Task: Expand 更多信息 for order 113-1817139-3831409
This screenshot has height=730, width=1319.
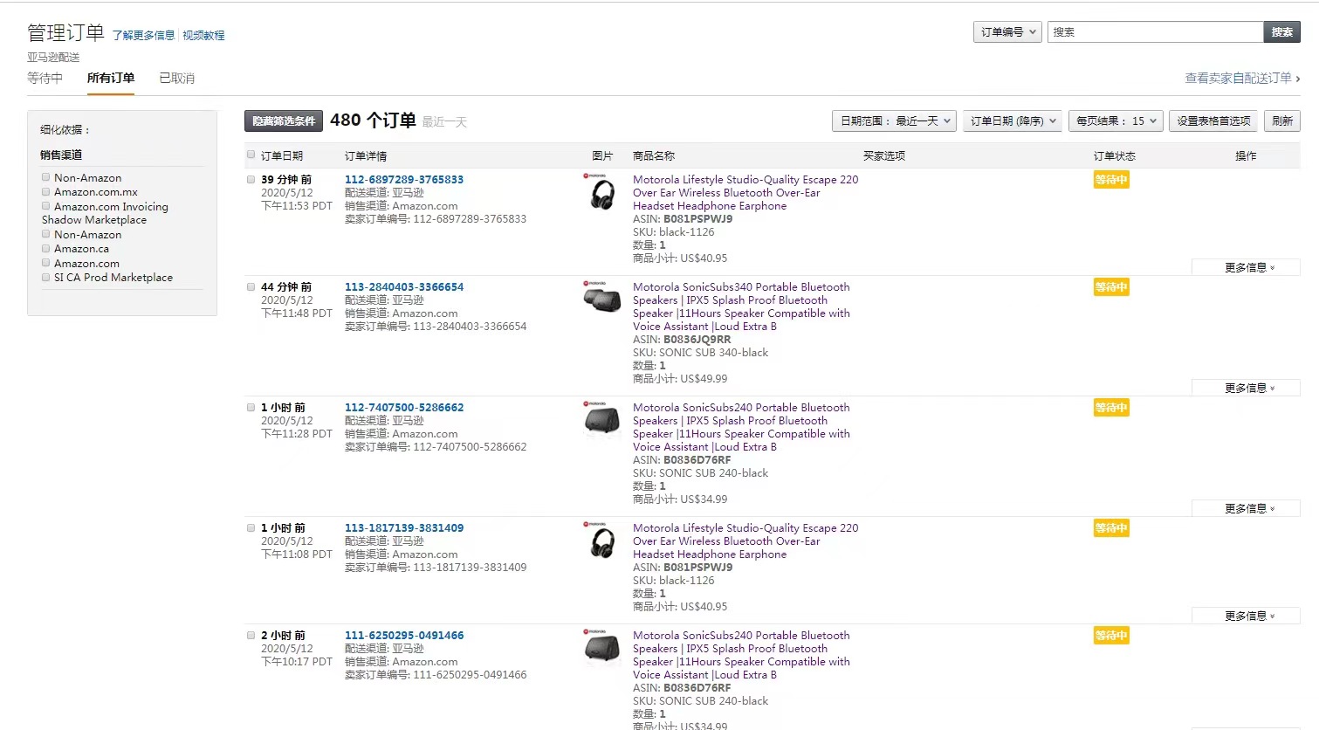Action: click(x=1246, y=616)
